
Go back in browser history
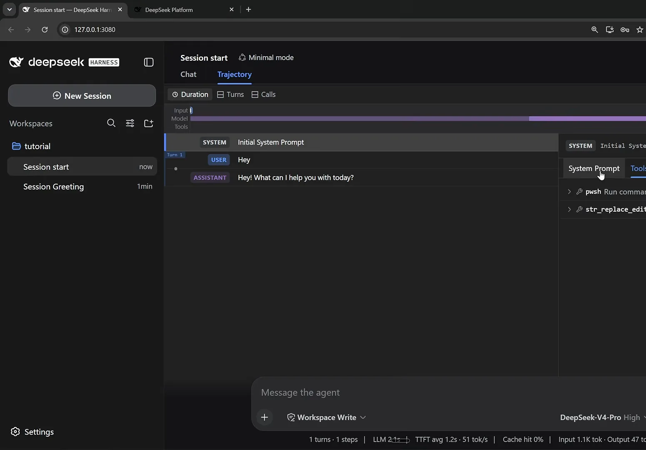[11, 30]
